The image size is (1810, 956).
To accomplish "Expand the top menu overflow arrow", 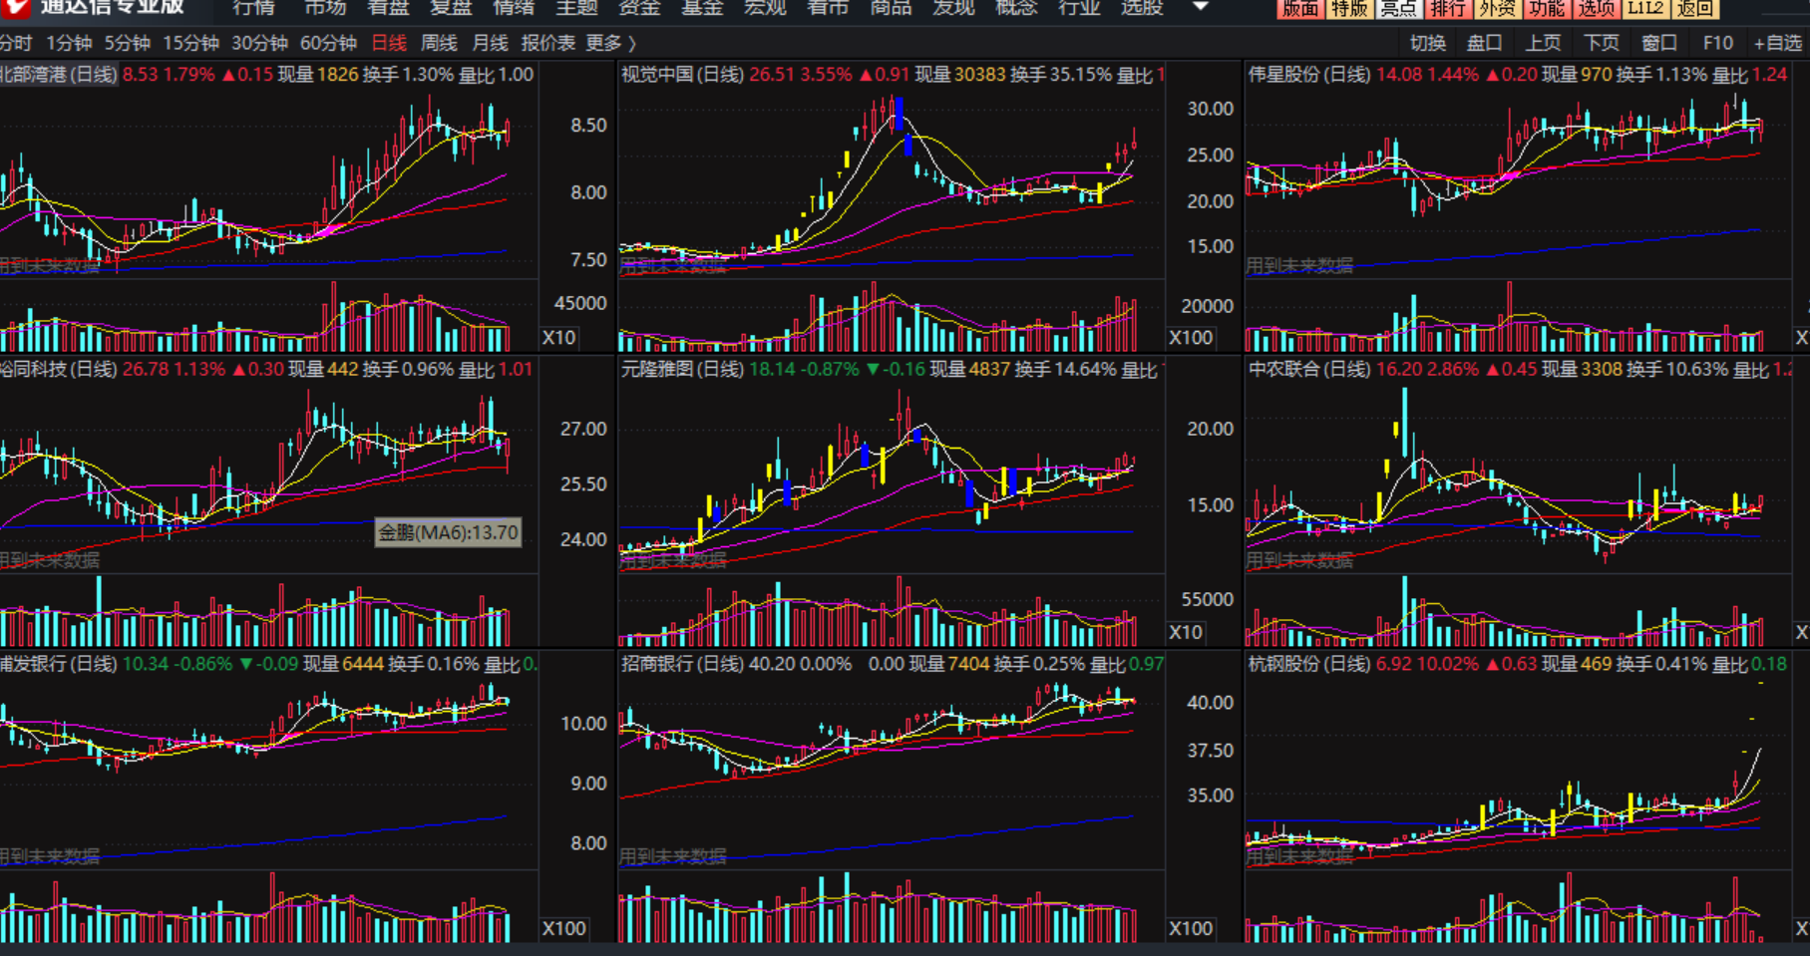I will [x=1201, y=7].
